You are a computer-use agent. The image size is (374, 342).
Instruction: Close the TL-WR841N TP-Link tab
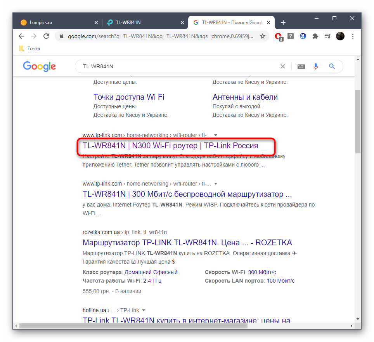click(182, 23)
